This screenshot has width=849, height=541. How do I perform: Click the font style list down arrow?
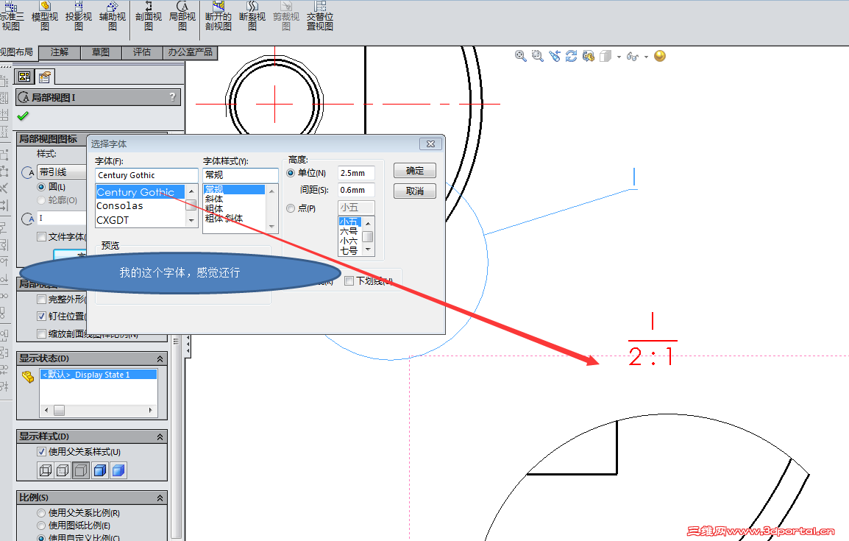271,227
